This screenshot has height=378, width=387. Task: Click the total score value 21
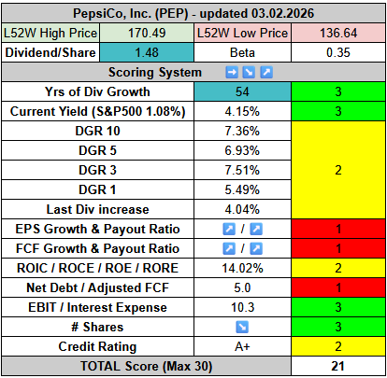338,366
